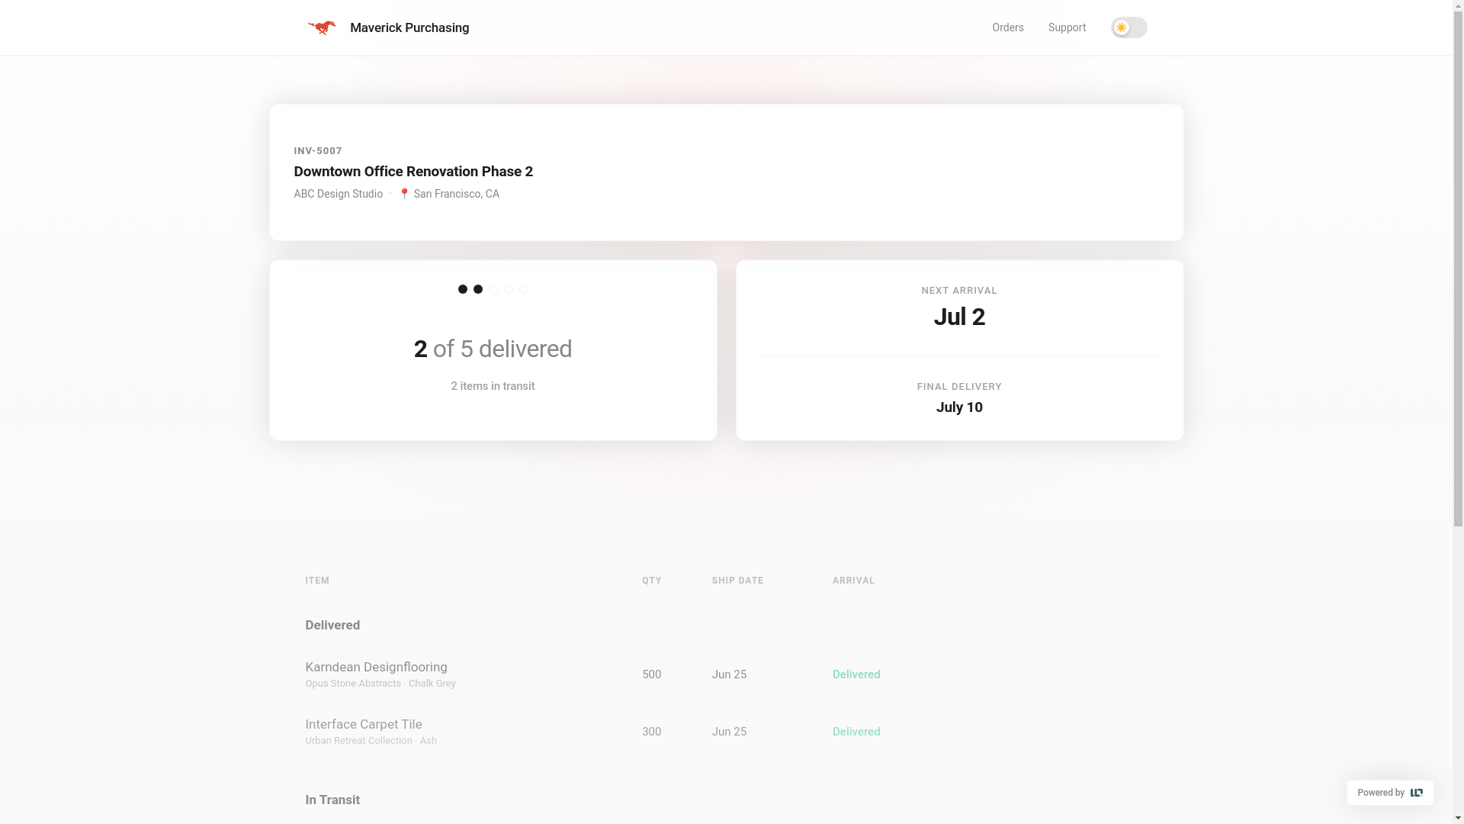Viewport: 1464px width, 824px height.
Task: Click the SHIP DATE column header
Action: tap(737, 581)
